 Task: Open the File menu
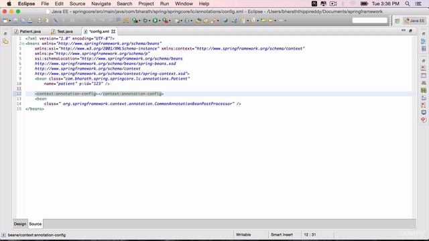(45, 3)
